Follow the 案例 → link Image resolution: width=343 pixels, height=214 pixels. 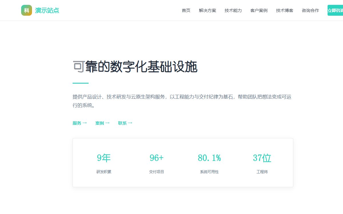[103, 123]
